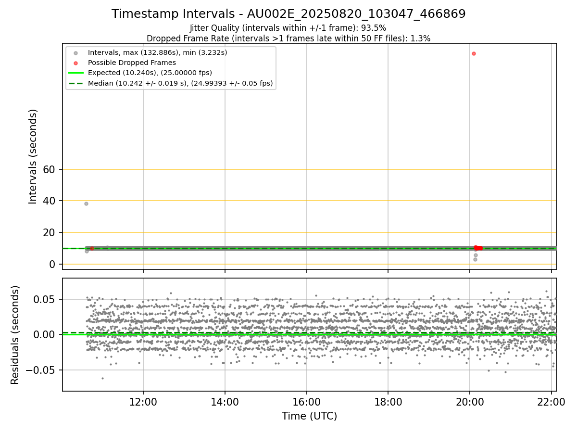577x433 pixels.
Task: Click the 'Time (UTC)' x-axis label
Action: [309, 416]
